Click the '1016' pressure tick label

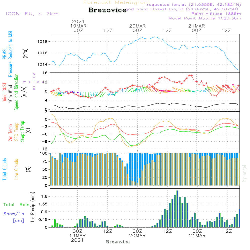(x=42, y=53)
